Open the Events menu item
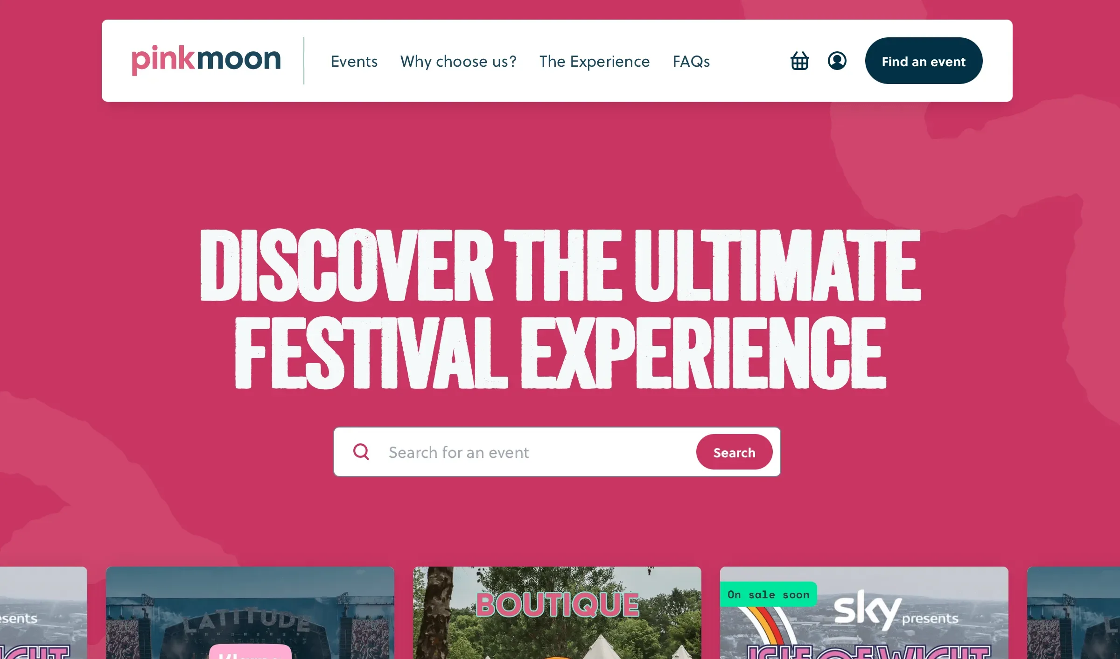This screenshot has height=659, width=1120. coord(354,61)
